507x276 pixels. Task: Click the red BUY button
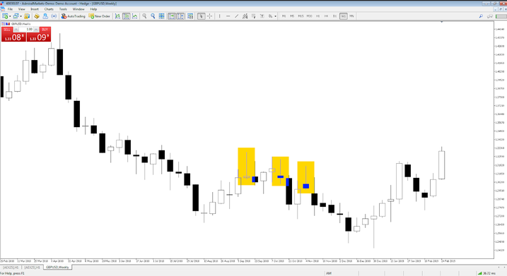(x=45, y=30)
